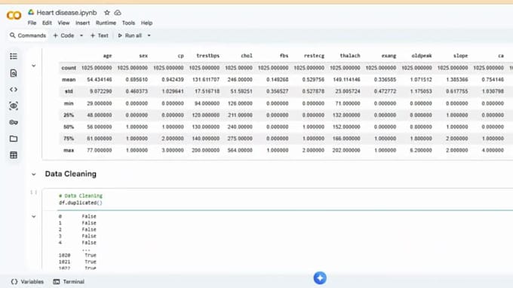Open the files folder panel
Image resolution: width=513 pixels, height=288 pixels.
pyautogui.click(x=14, y=139)
